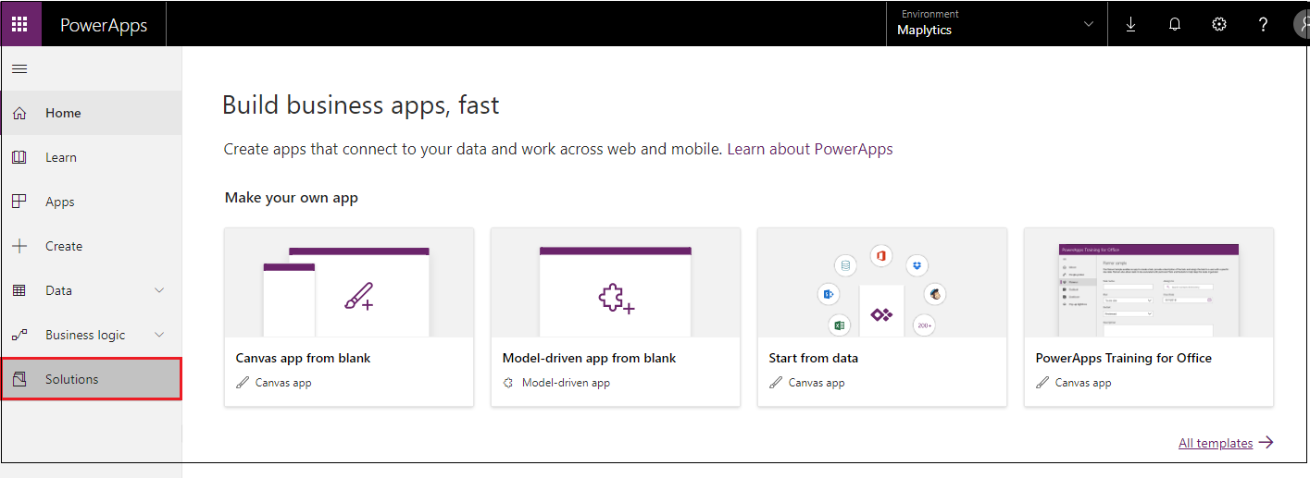The height and width of the screenshot is (478, 1310).
Task: Click Model-driven app from blank title
Action: coord(590,358)
